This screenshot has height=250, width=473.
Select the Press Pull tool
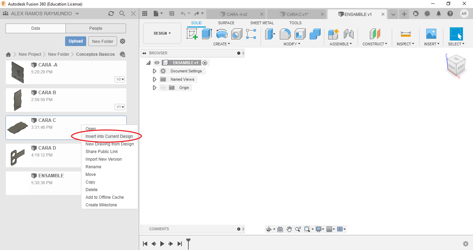(270, 34)
